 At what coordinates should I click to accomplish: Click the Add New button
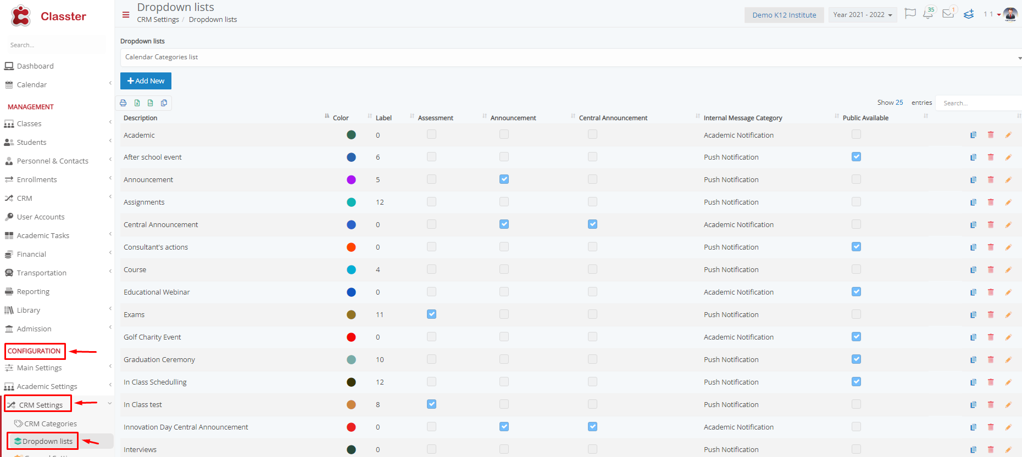(x=146, y=81)
